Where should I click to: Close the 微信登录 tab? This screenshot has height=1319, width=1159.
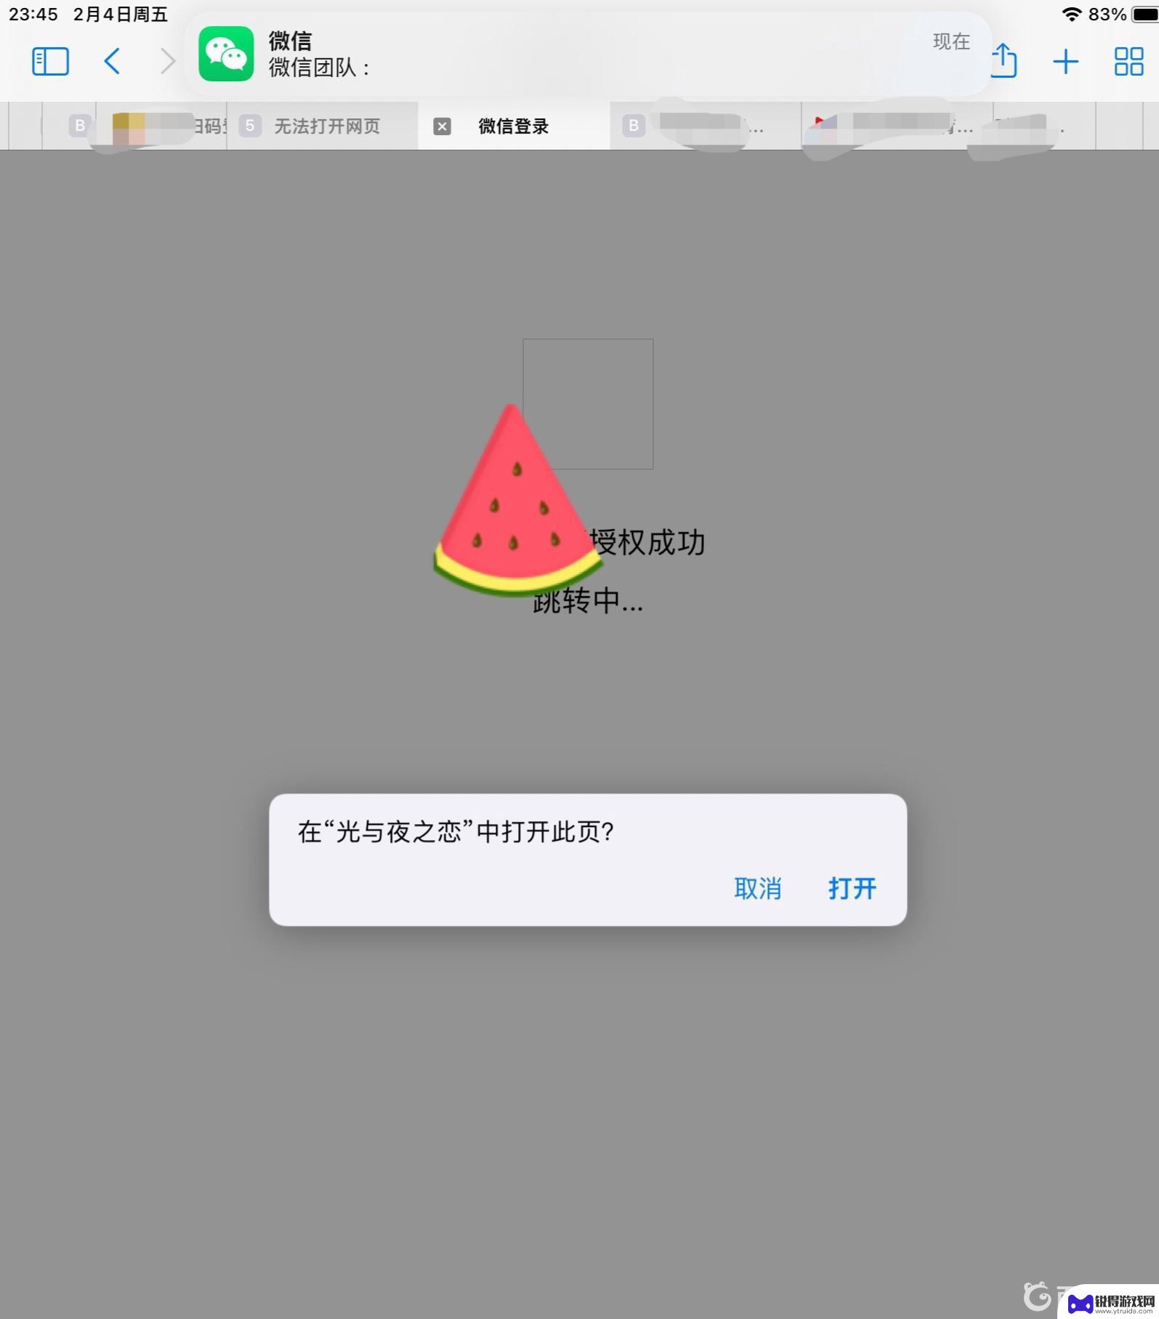click(442, 126)
